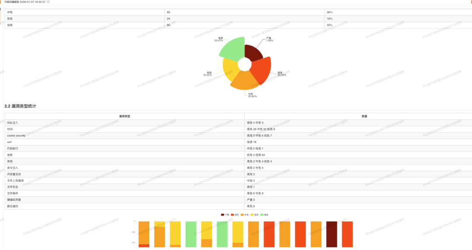The height and width of the screenshot is (250, 472).
Task: Select the 硬编码凭据 row label
Action: pyautogui.click(x=14, y=200)
